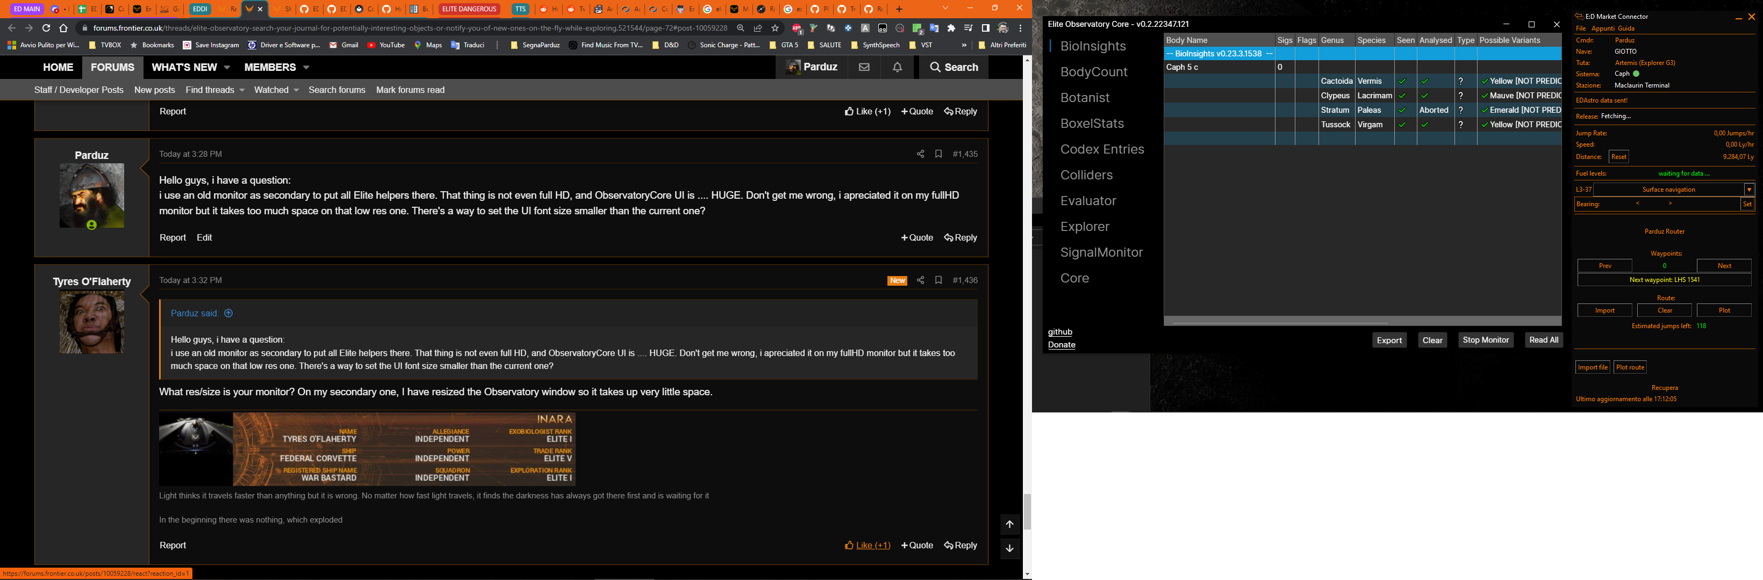Select BodyCount plugin in Observatory

(1094, 72)
